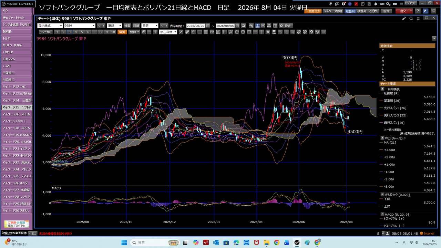Toggle 横整列 horizontal layout mode
Image resolution: width=441 pixels, height=248 pixels.
click(361, 11)
